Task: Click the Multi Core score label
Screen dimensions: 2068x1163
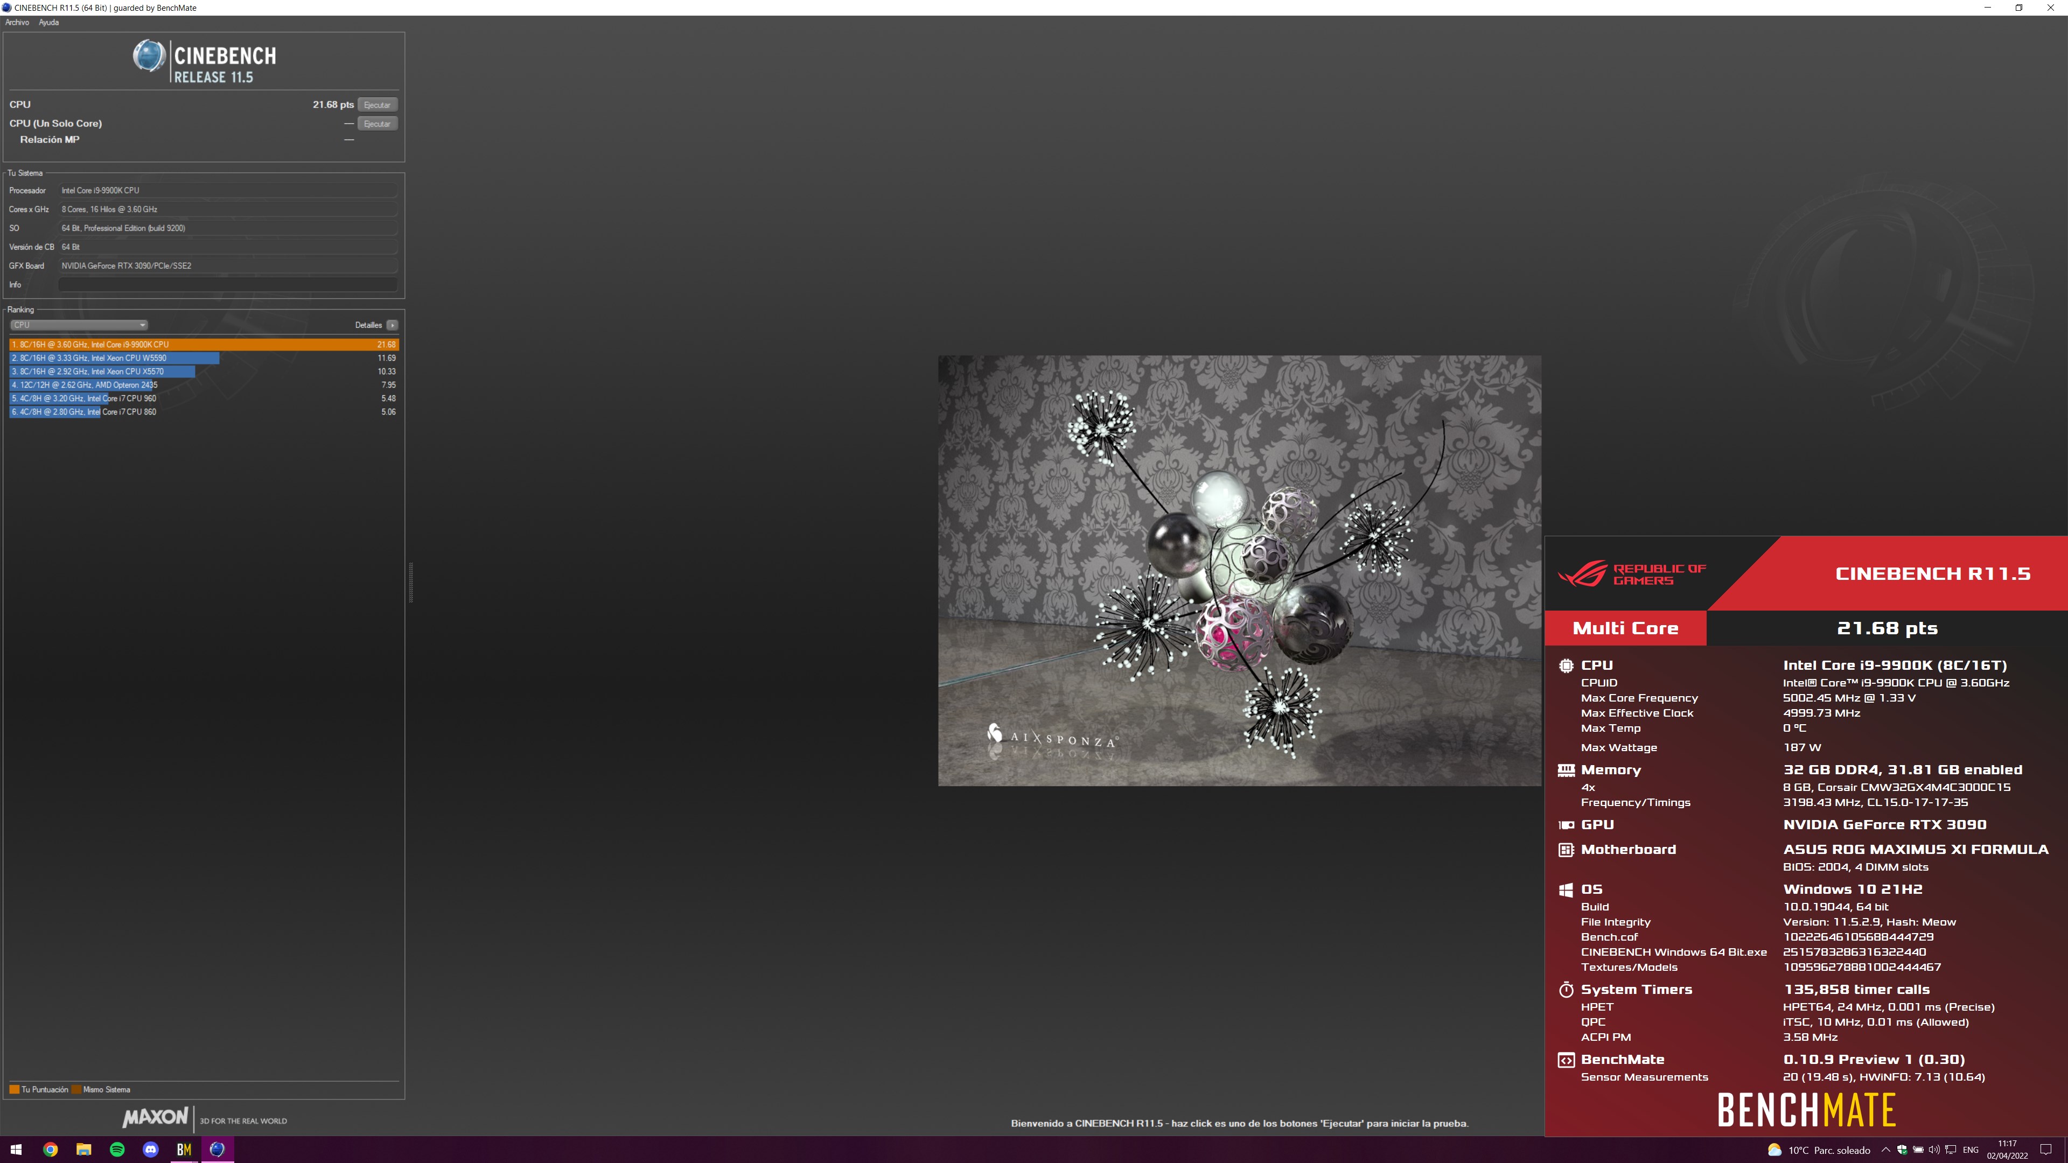Action: [1626, 628]
